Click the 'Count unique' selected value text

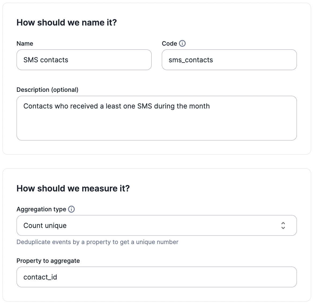(x=45, y=226)
